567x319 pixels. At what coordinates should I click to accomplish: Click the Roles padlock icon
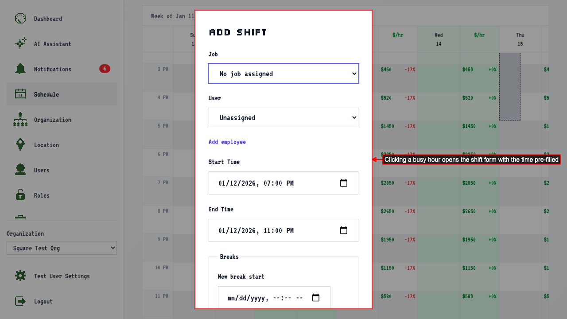click(20, 195)
